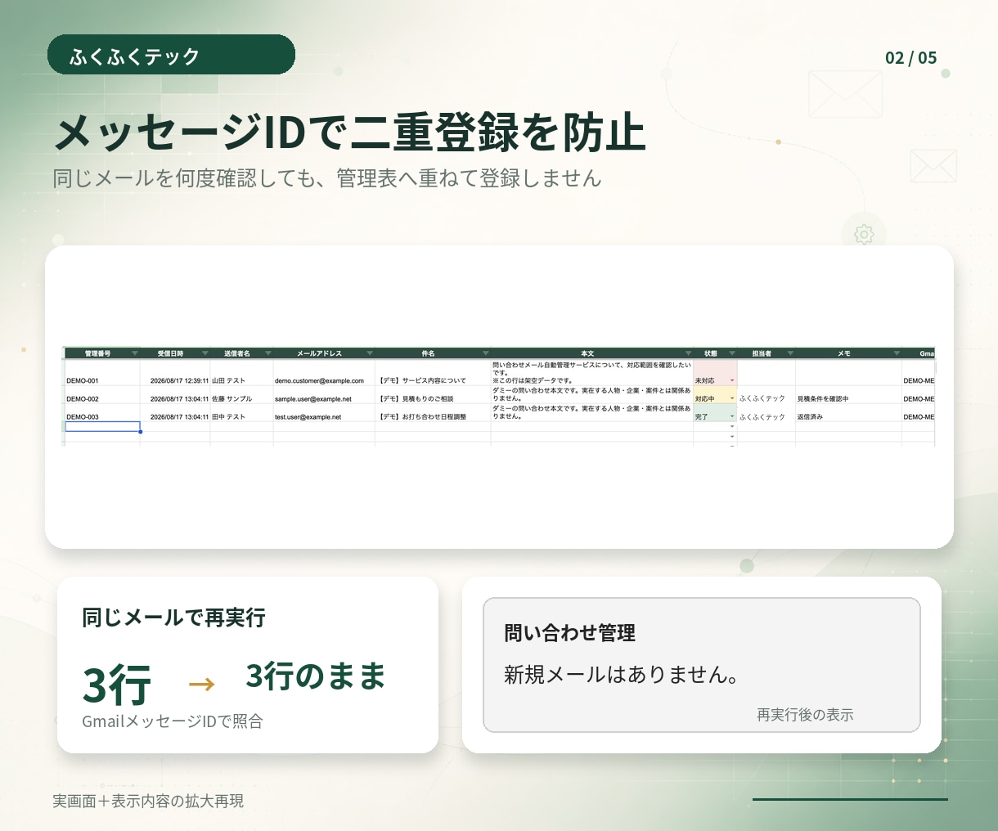Click the 問い合わせ管理 dialog title
This screenshot has height=831, width=998.
point(569,633)
